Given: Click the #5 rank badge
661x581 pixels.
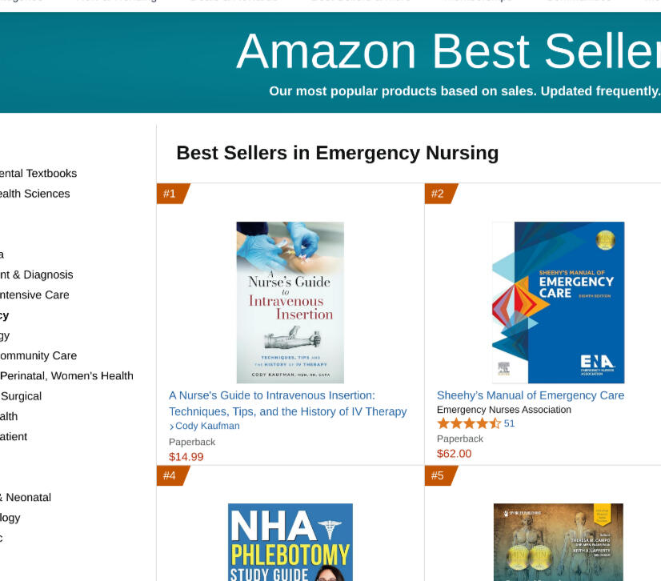Looking at the screenshot, I should pos(439,475).
